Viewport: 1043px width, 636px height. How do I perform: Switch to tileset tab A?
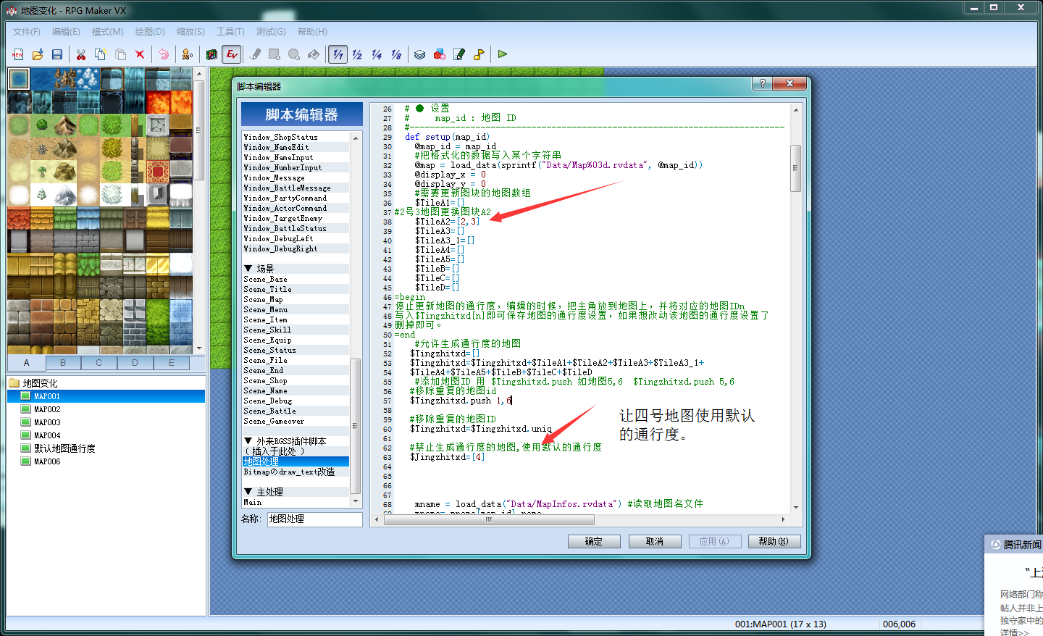[27, 363]
